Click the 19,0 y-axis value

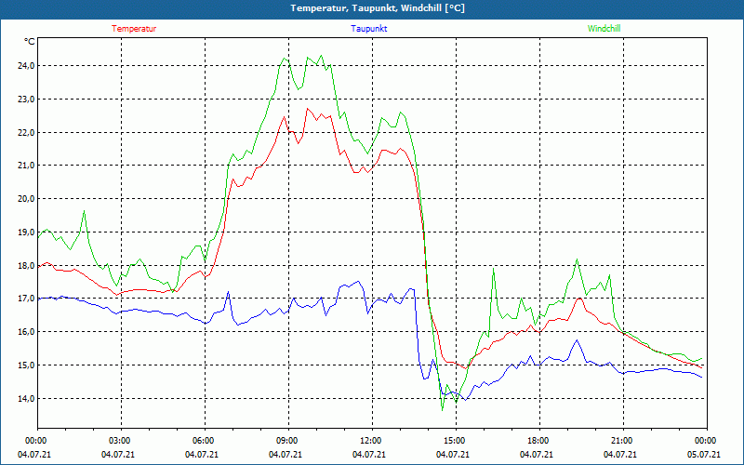tap(27, 232)
